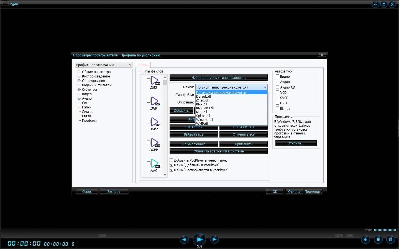This screenshot has height=249, width=399.
Task: Uncheck Меню "Добавить в PotPlayer"
Action: 171,165
